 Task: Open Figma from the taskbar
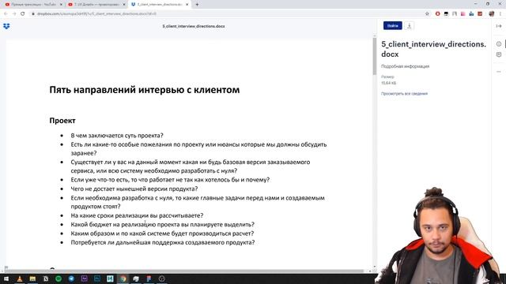(x=149, y=278)
